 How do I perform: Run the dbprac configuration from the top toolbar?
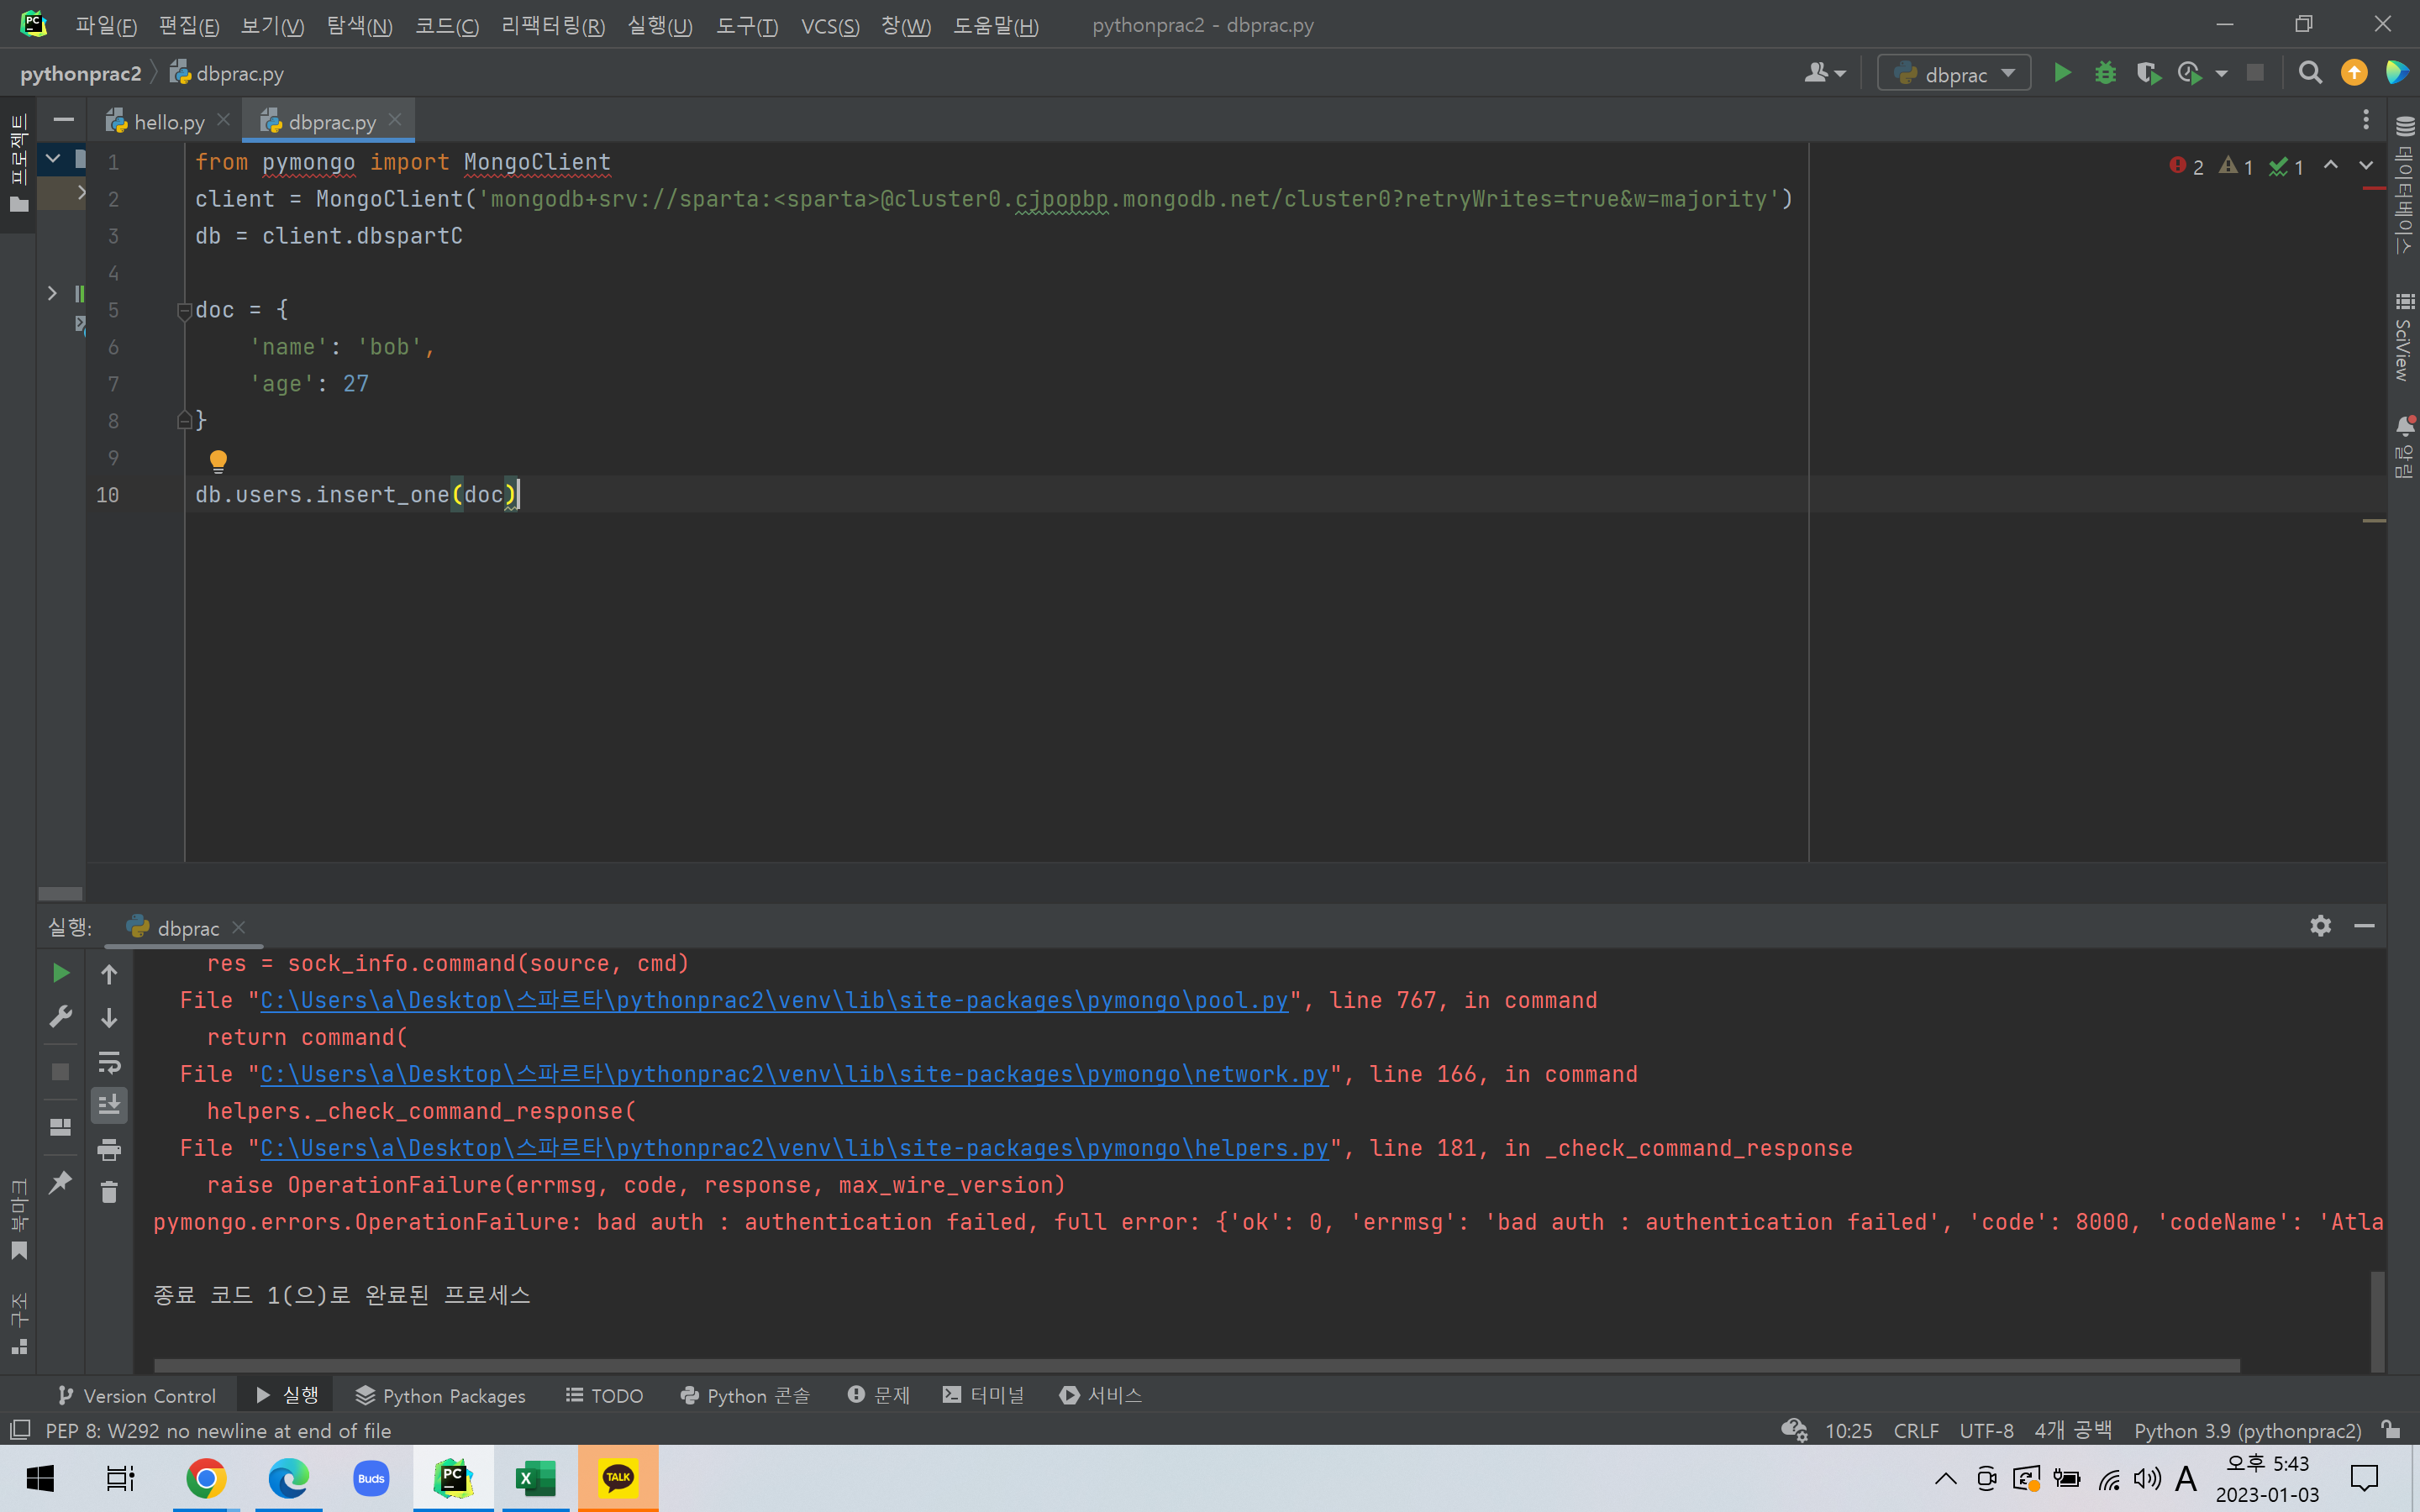[x=2062, y=73]
